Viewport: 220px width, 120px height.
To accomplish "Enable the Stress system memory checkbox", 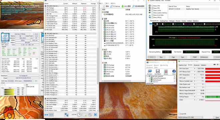I will pyautogui.click(x=152, y=13).
